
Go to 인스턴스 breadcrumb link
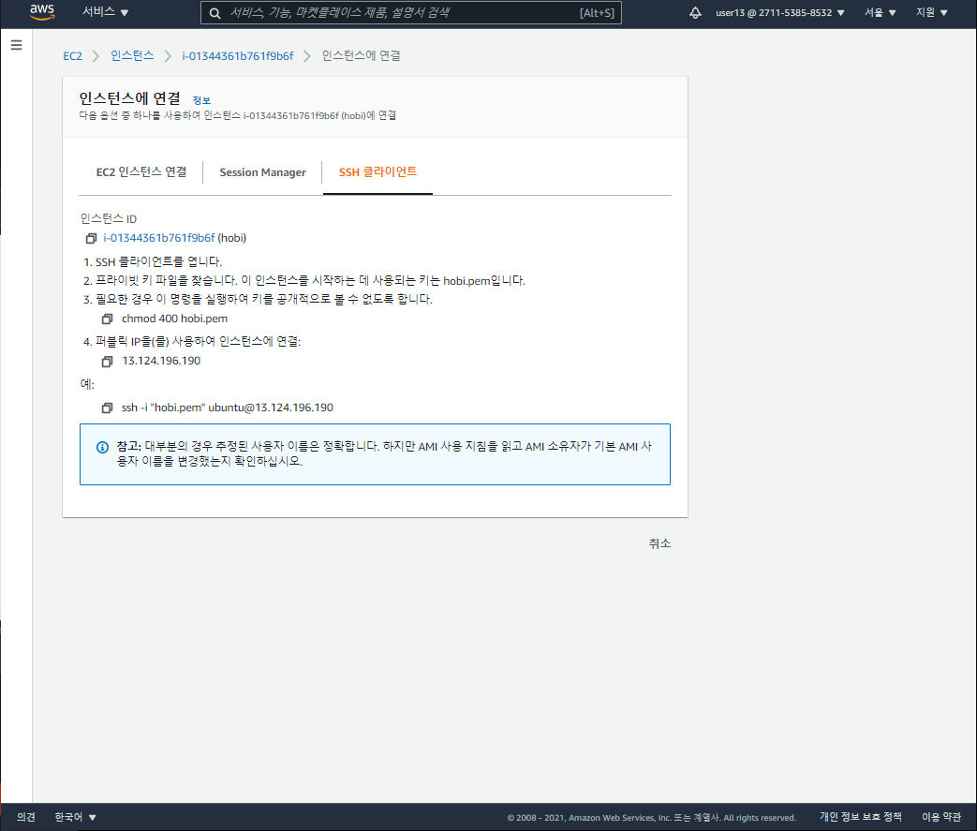[132, 55]
